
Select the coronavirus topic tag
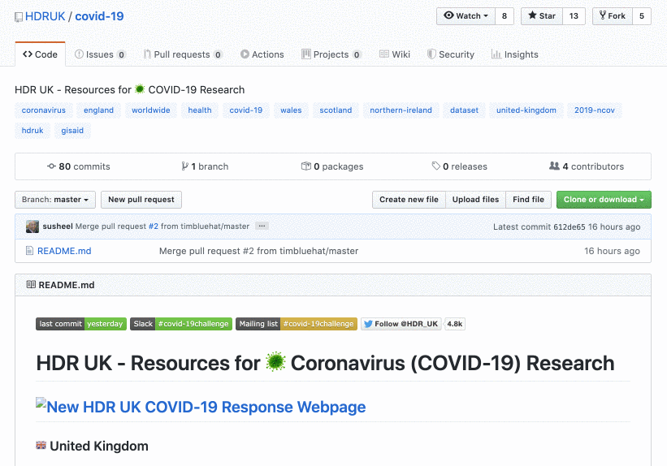44,110
